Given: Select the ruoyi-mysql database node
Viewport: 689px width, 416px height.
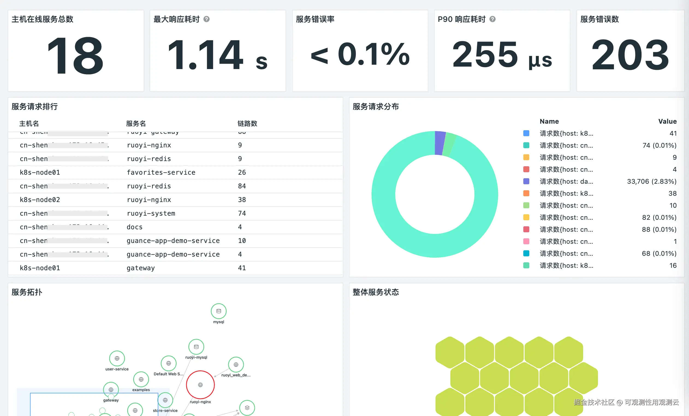Looking at the screenshot, I should [196, 347].
